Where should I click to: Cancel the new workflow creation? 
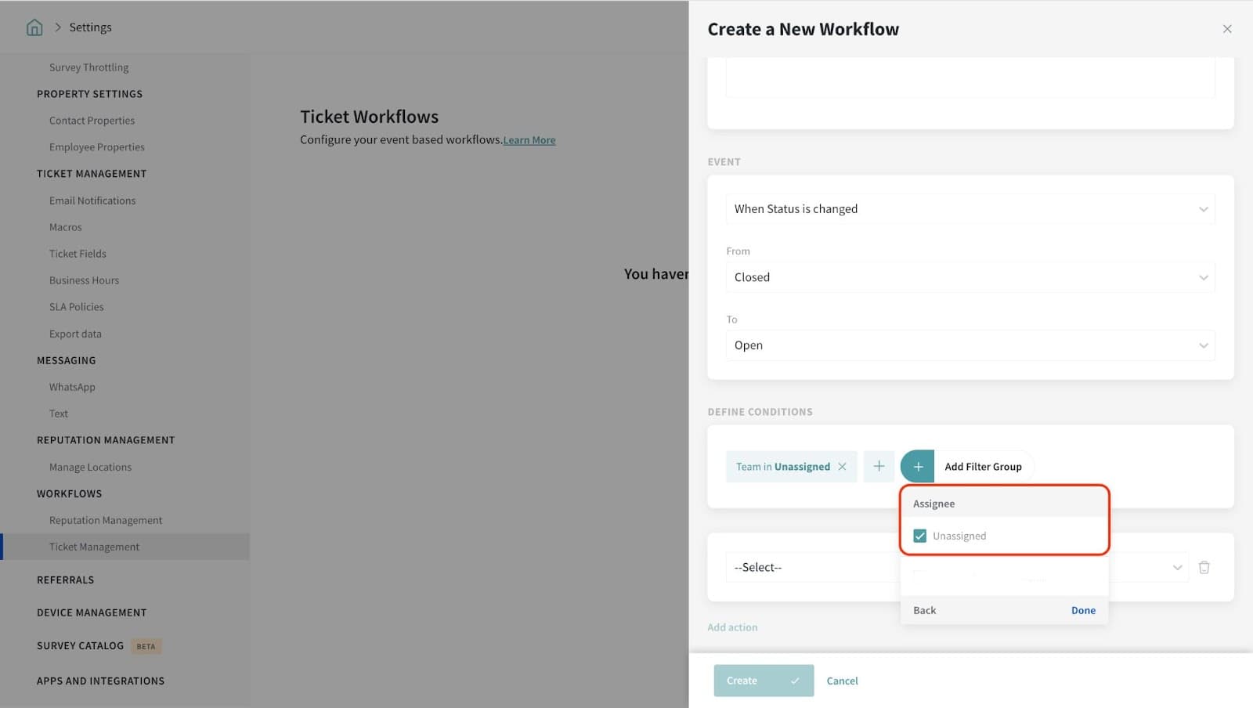pyautogui.click(x=842, y=681)
